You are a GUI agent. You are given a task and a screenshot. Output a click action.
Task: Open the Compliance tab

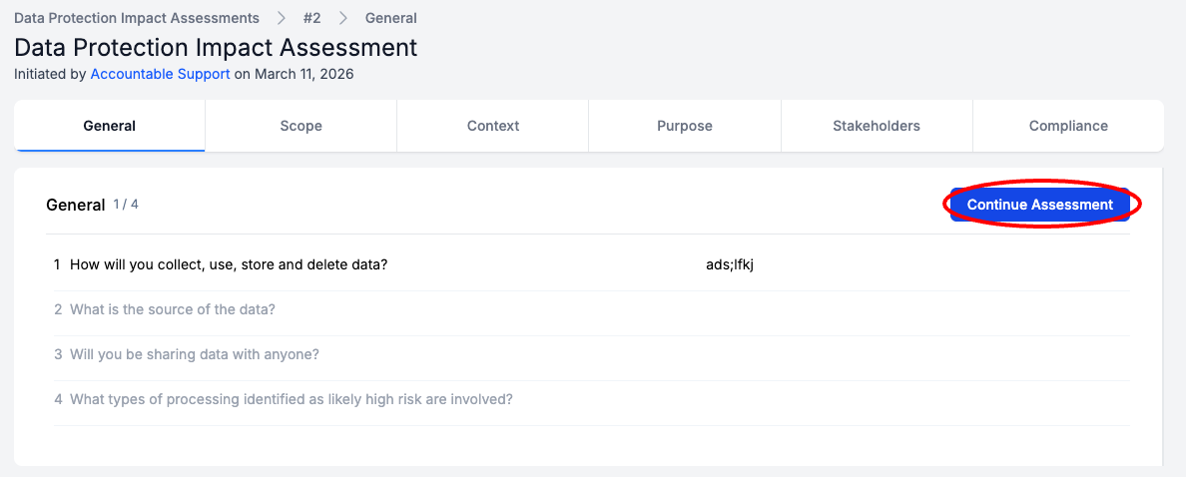tap(1068, 126)
